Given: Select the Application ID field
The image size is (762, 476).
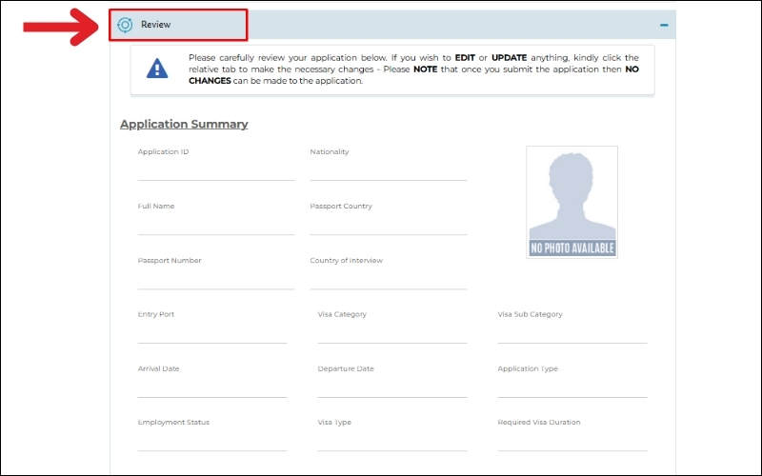Looking at the screenshot, I should (216, 169).
